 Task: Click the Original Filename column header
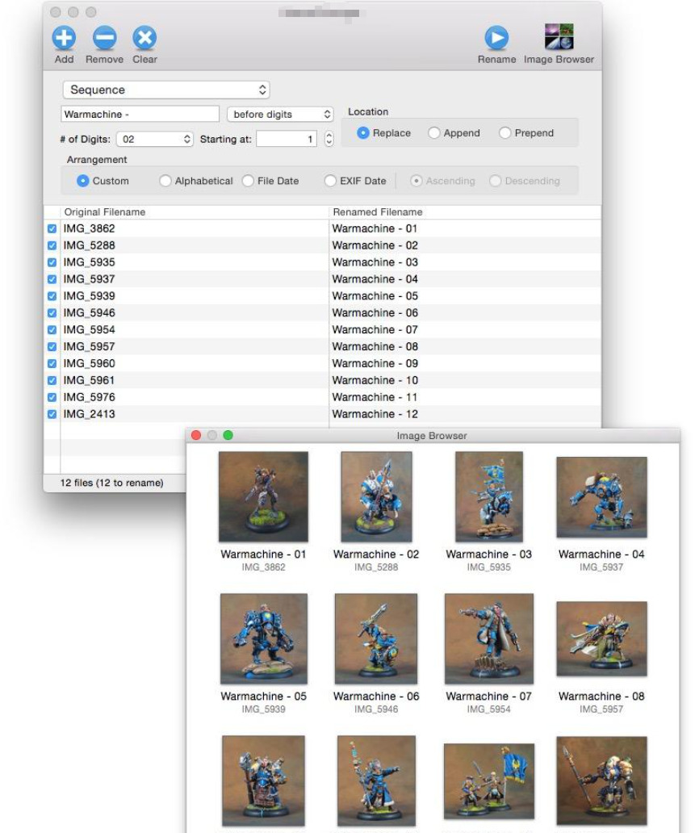coord(195,212)
